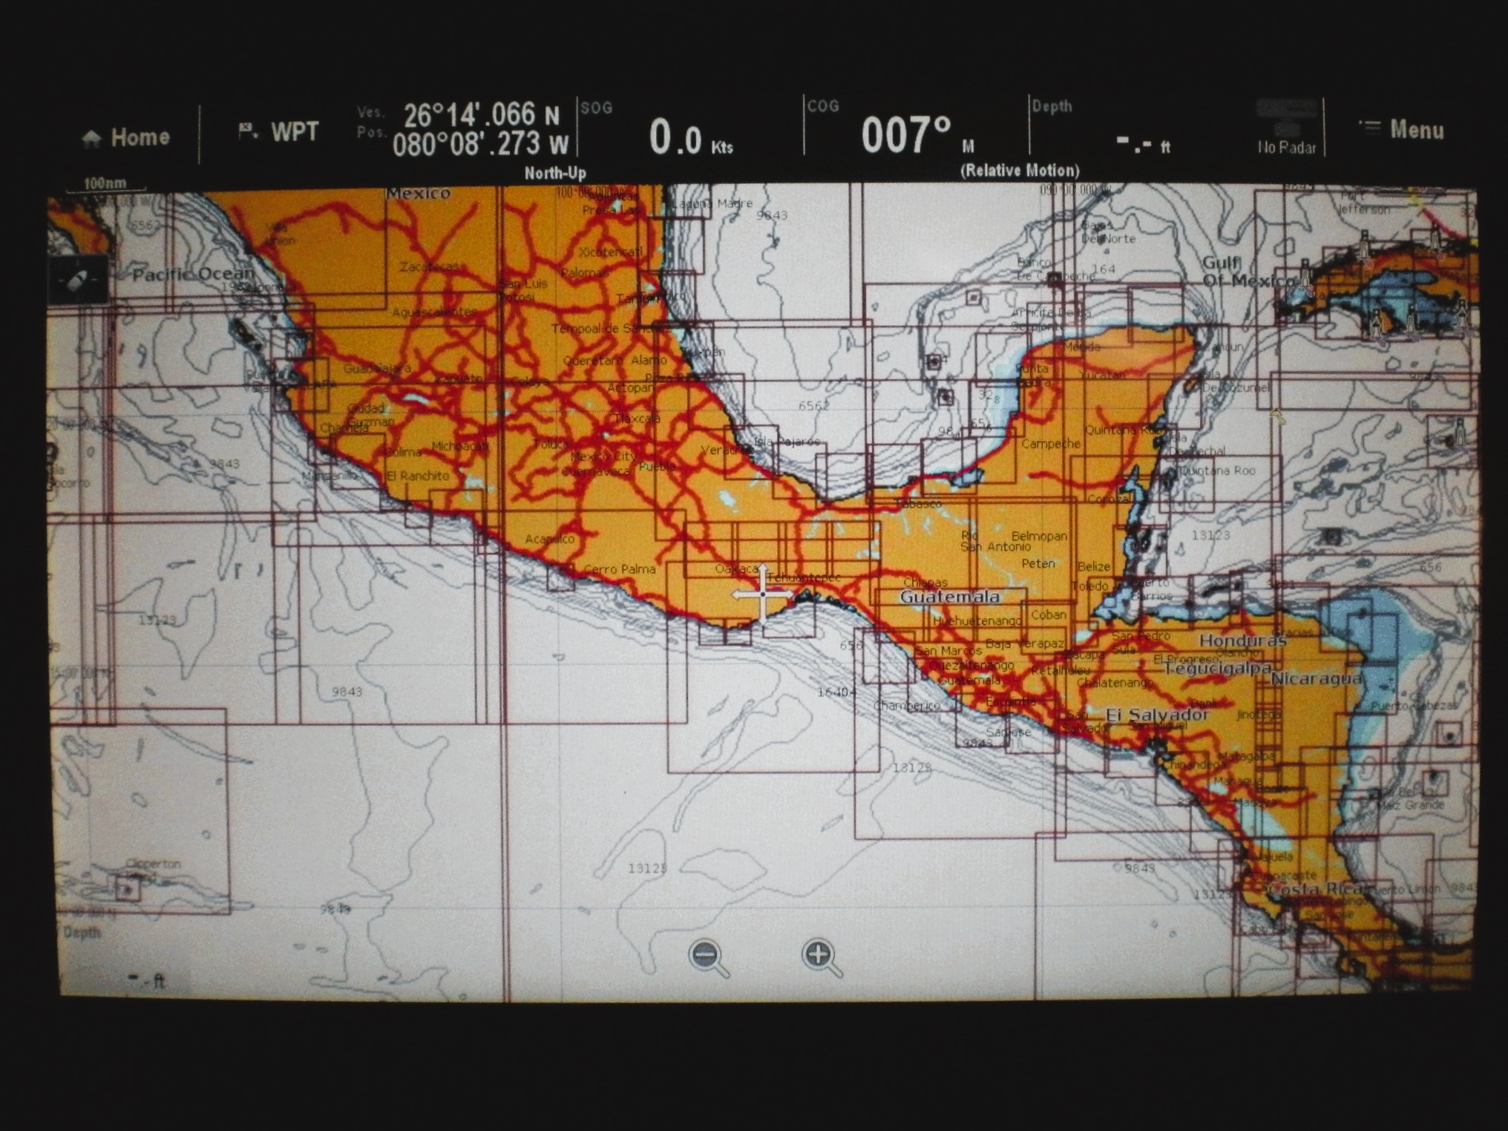
Task: Open the Menu
Action: click(1416, 130)
